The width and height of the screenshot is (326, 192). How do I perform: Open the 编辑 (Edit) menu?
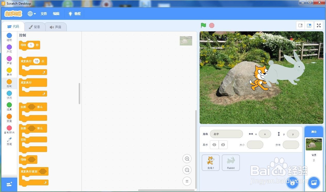tap(56, 14)
